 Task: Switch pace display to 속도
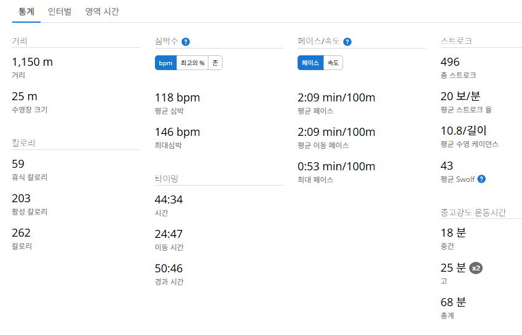333,63
